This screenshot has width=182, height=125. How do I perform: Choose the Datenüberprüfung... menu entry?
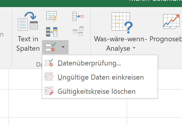point(89,63)
